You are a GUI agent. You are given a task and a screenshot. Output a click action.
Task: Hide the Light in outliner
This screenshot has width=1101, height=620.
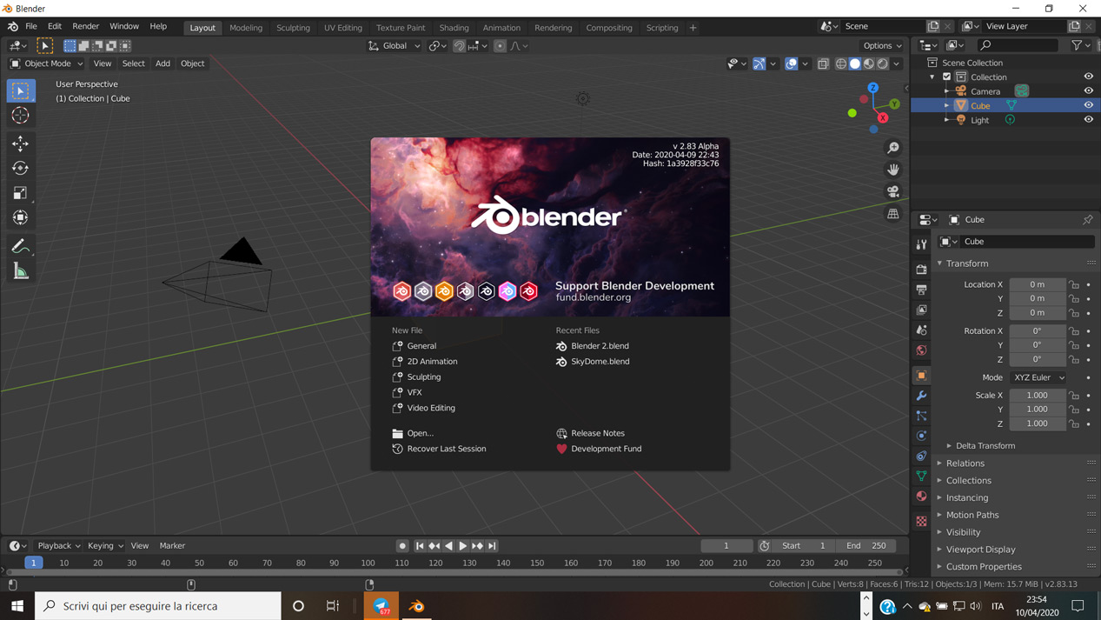point(1088,120)
